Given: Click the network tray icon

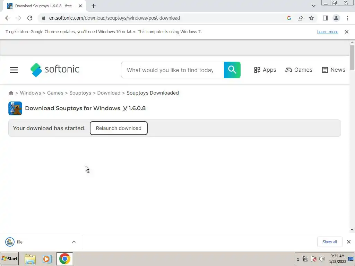Looking at the screenshot, I should point(305,259).
